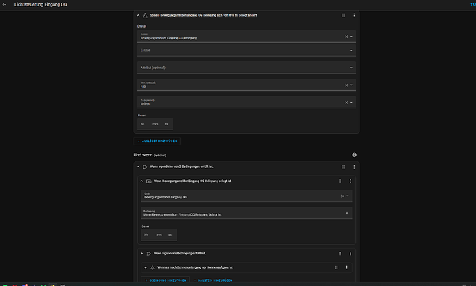Go back using the arrow next to Lichtsteuerung Eingang OG

pyautogui.click(x=4, y=5)
